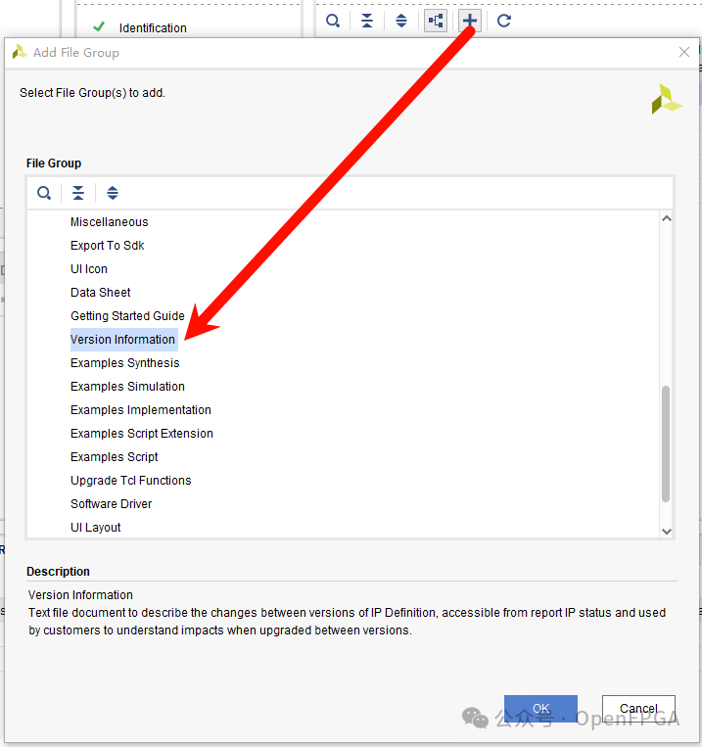The width and height of the screenshot is (702, 747).
Task: Click the Cancel button
Action: point(638,709)
